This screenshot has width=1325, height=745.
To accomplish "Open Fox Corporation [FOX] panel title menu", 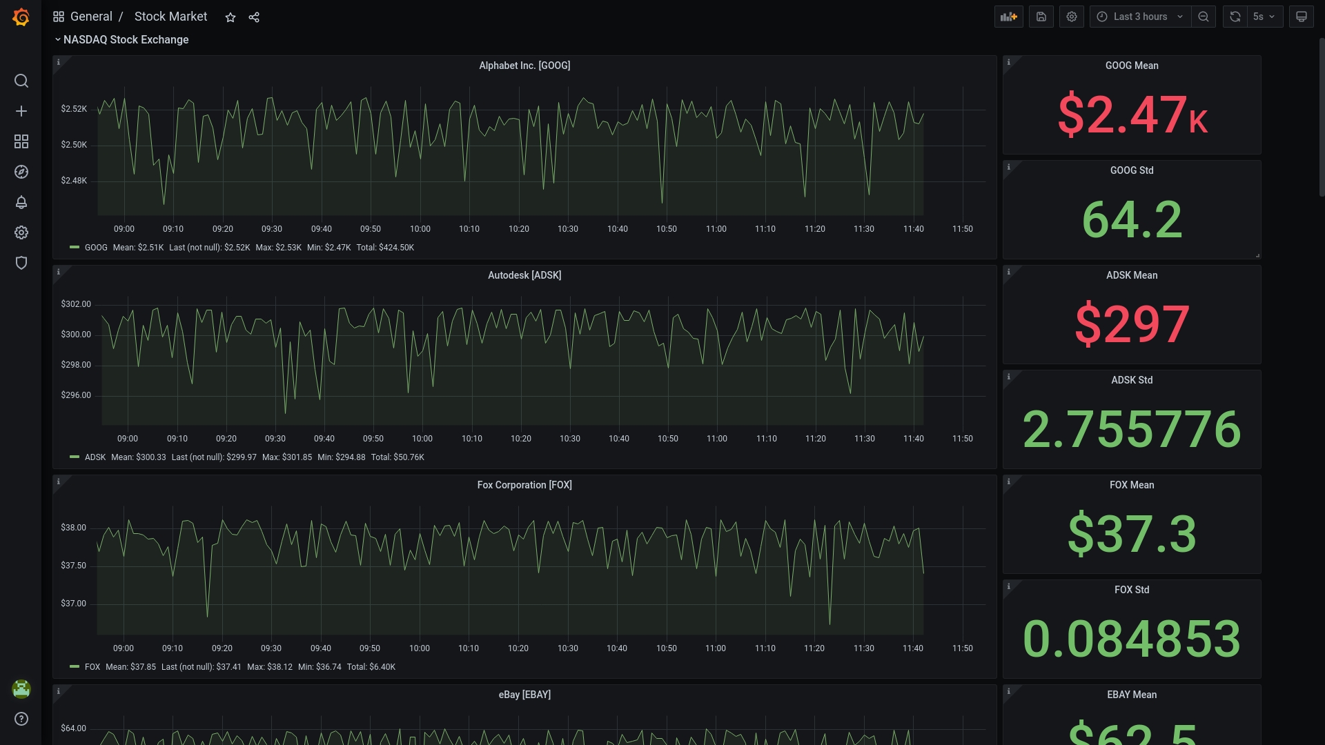I will [x=524, y=485].
